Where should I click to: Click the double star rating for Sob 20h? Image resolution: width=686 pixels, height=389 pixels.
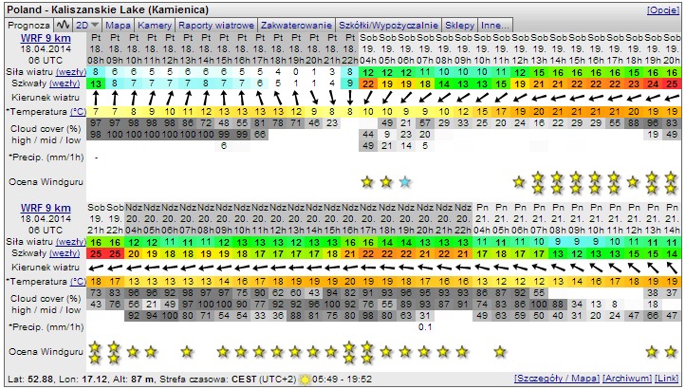[x=671, y=183]
